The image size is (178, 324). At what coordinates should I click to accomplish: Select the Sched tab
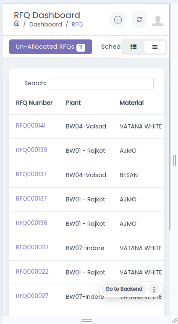pos(111,47)
